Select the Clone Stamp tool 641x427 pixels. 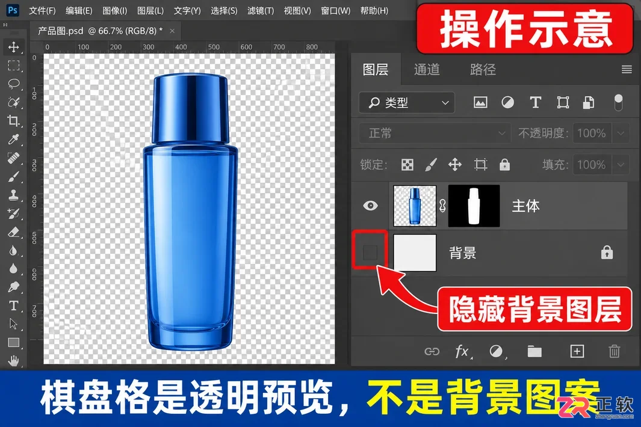[x=13, y=195]
